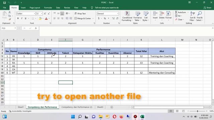Open the Sheet3 tab

point(100,107)
